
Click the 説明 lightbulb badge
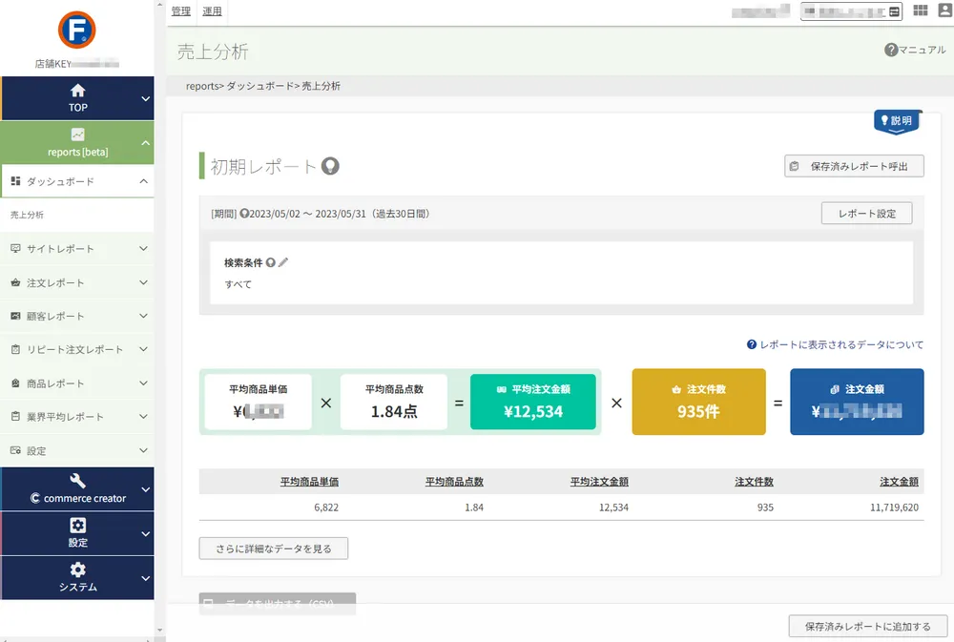895,122
